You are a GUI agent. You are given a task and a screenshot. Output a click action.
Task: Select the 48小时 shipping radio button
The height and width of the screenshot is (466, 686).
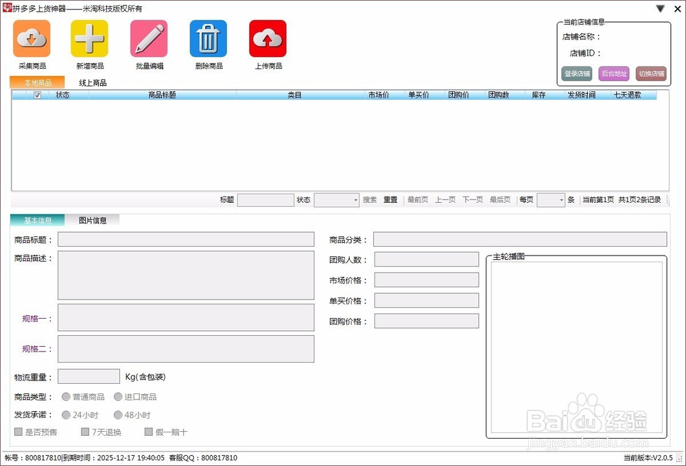[118, 415]
